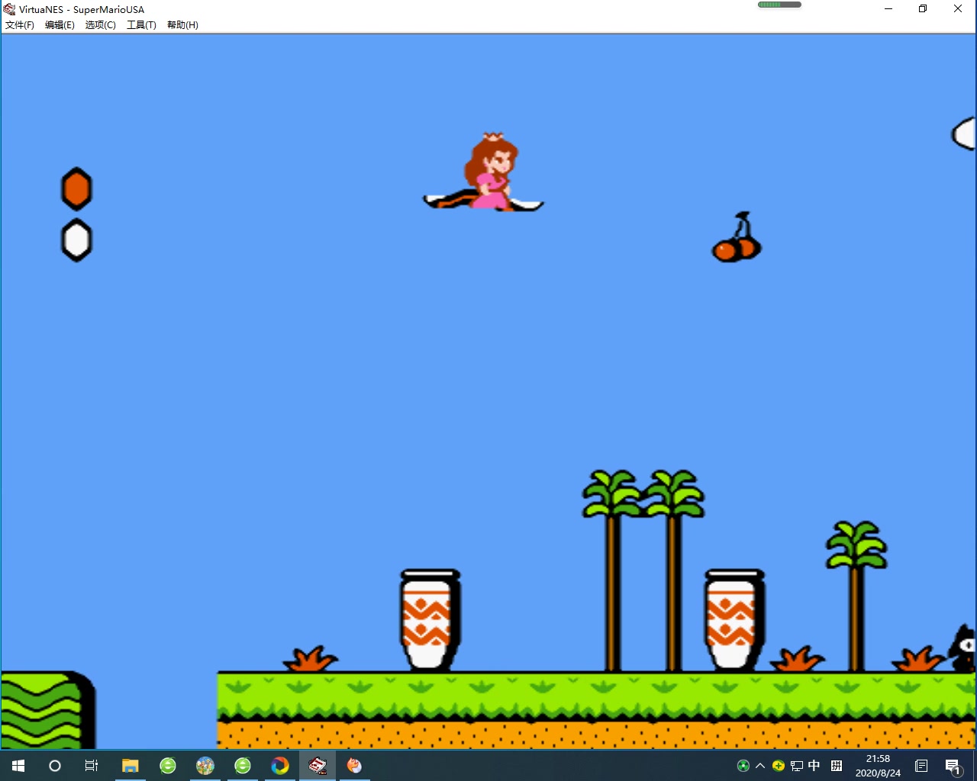This screenshot has height=781, width=977.
Task: Open the 选项(C) menu
Action: (100, 25)
